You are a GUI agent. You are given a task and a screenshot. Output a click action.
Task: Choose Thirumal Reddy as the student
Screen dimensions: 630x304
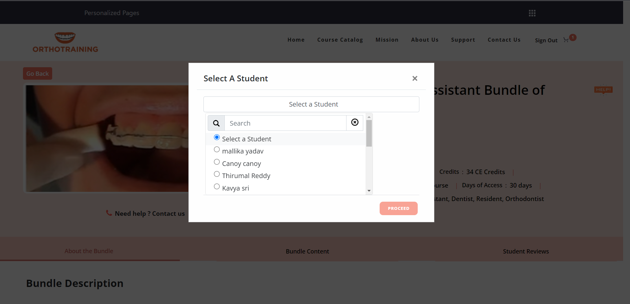(x=217, y=174)
